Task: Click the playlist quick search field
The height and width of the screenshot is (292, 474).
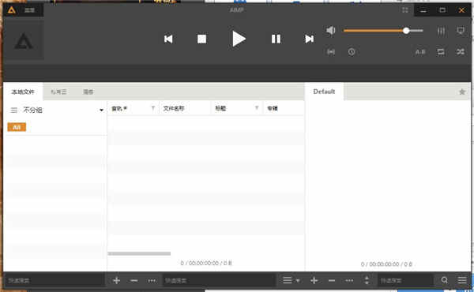Action: click(x=405, y=280)
